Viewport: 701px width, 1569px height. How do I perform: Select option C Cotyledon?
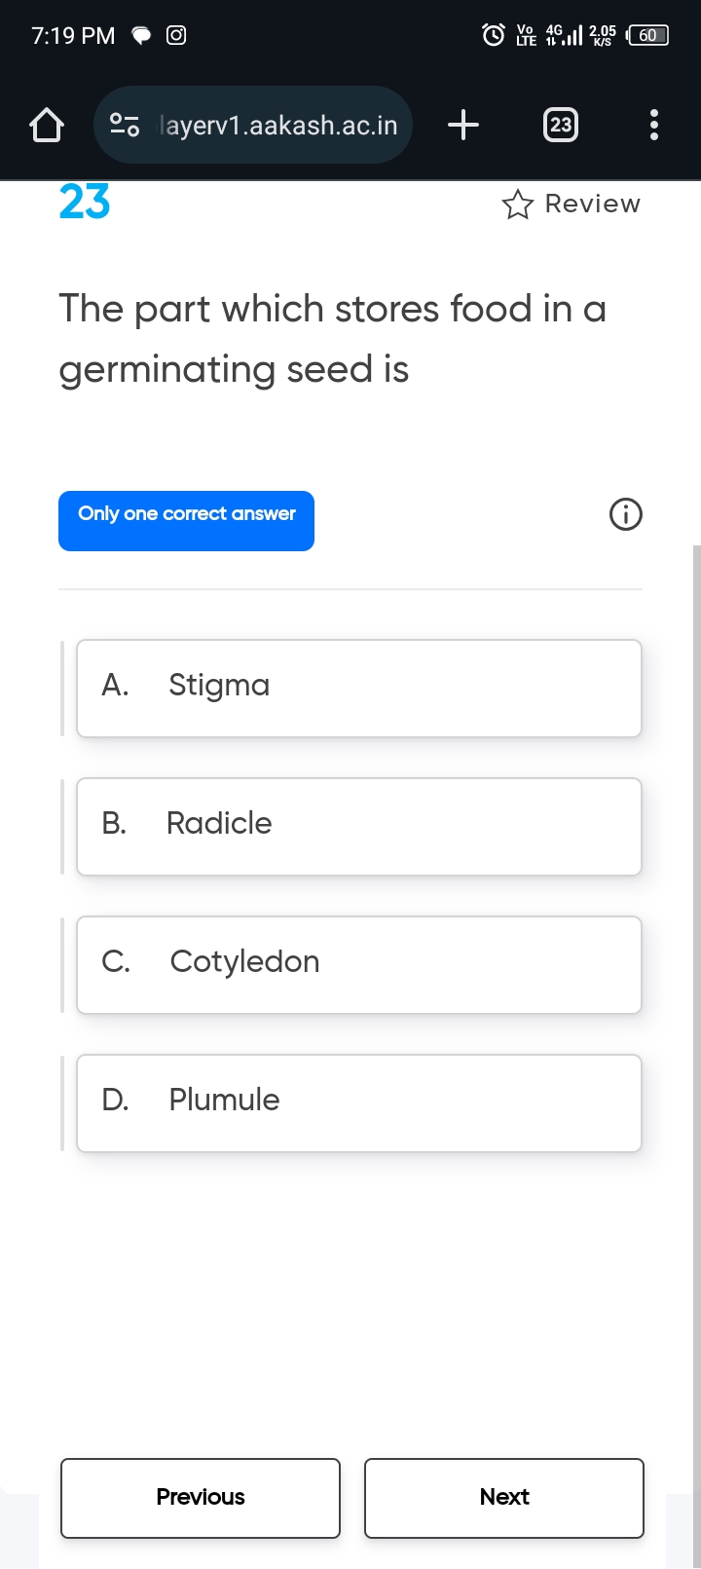pos(358,964)
